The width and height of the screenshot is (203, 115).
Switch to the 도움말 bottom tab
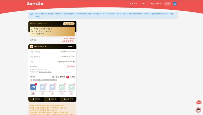click(x=52, y=99)
